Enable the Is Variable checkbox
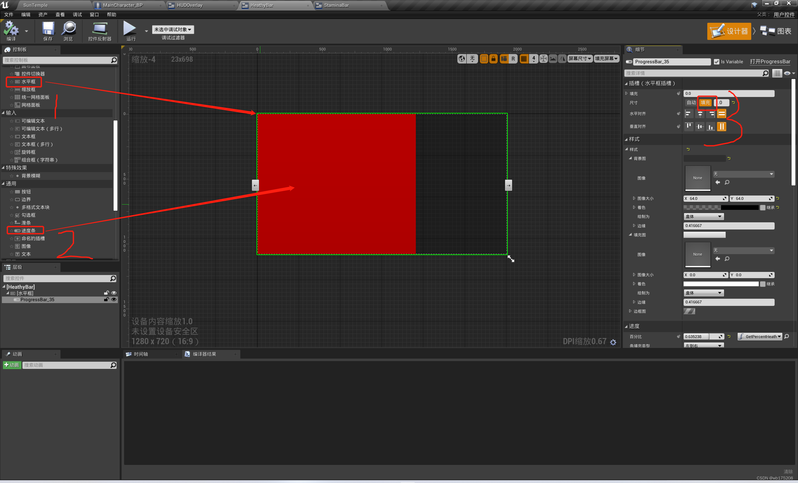Image resolution: width=798 pixels, height=483 pixels. pyautogui.click(x=717, y=61)
